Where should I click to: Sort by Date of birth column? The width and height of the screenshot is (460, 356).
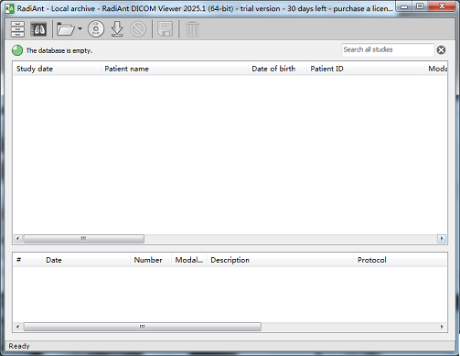pos(277,69)
